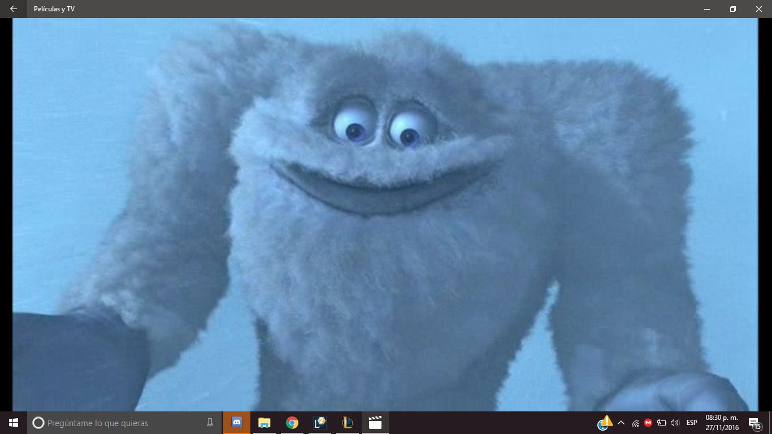772x434 pixels.
Task: Open the clock showing 08:30 p. m.
Action: (722, 423)
